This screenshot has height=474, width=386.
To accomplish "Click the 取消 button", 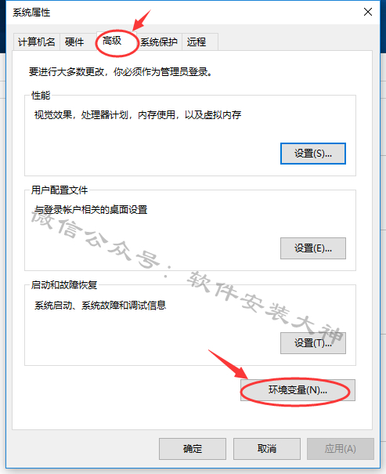I will click(267, 449).
